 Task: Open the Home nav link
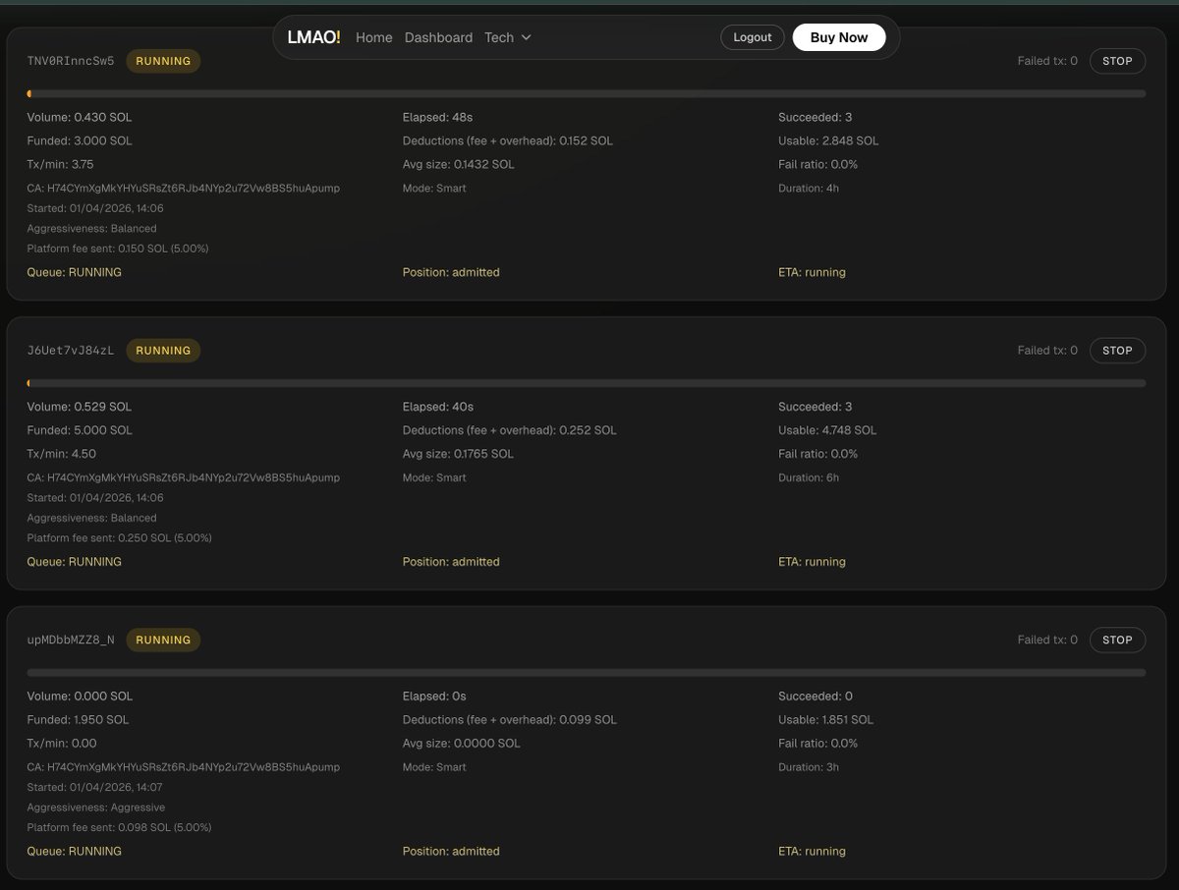374,37
